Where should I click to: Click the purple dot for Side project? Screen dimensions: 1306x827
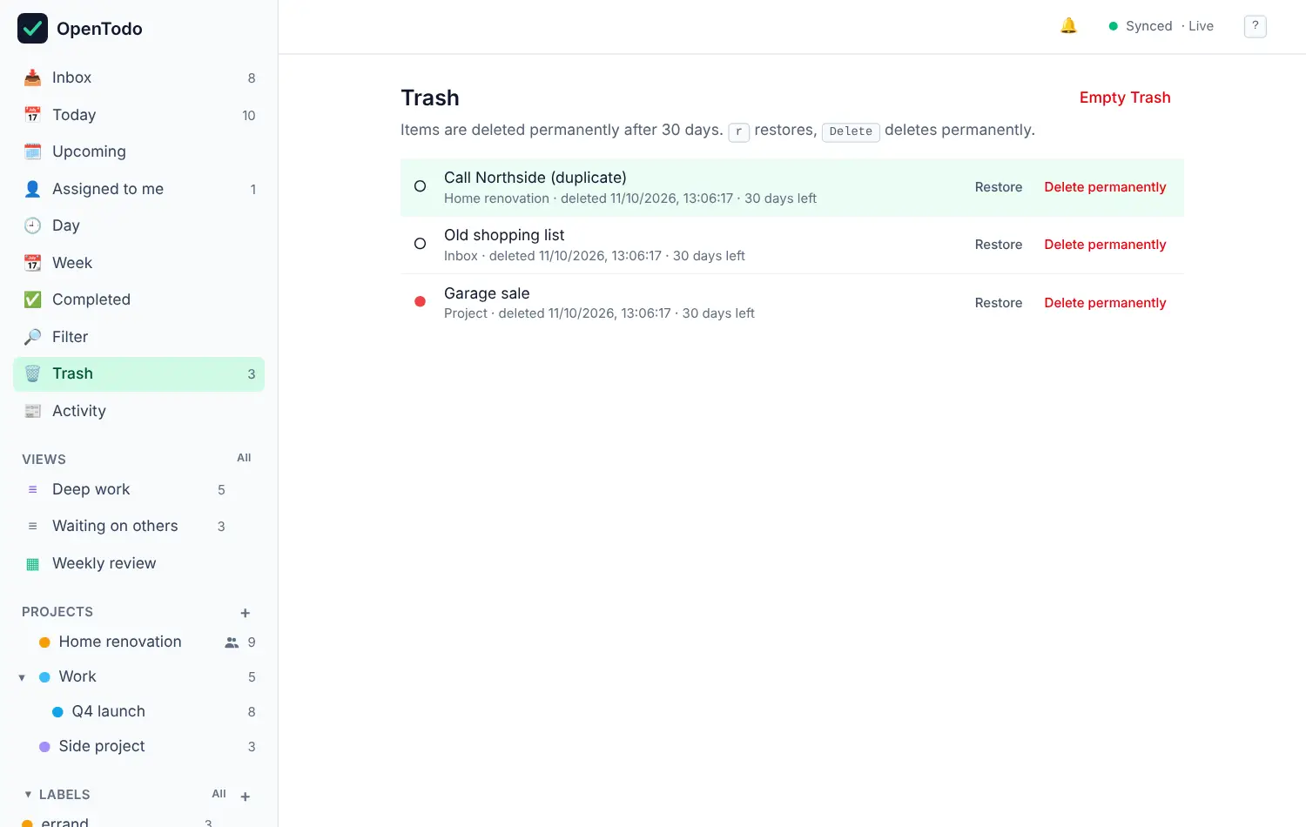pyautogui.click(x=44, y=747)
